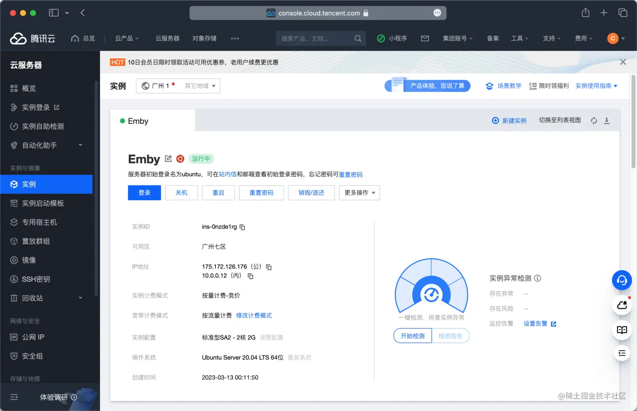Edit Emby instance name pencil icon
This screenshot has width=637, height=411.
pyautogui.click(x=168, y=159)
